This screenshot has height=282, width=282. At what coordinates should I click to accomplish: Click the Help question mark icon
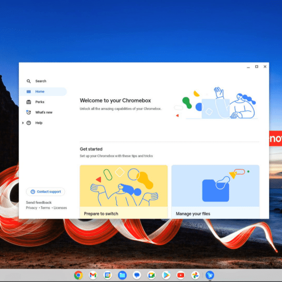(x=28, y=123)
